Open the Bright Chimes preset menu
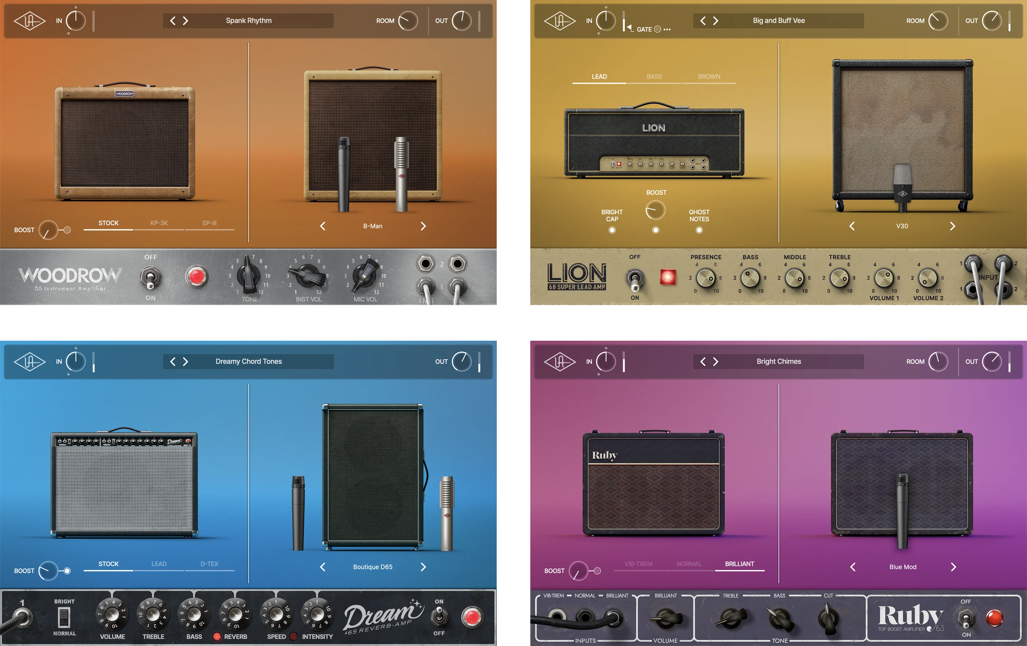Screen dimensions: 1027x646 coord(779,361)
